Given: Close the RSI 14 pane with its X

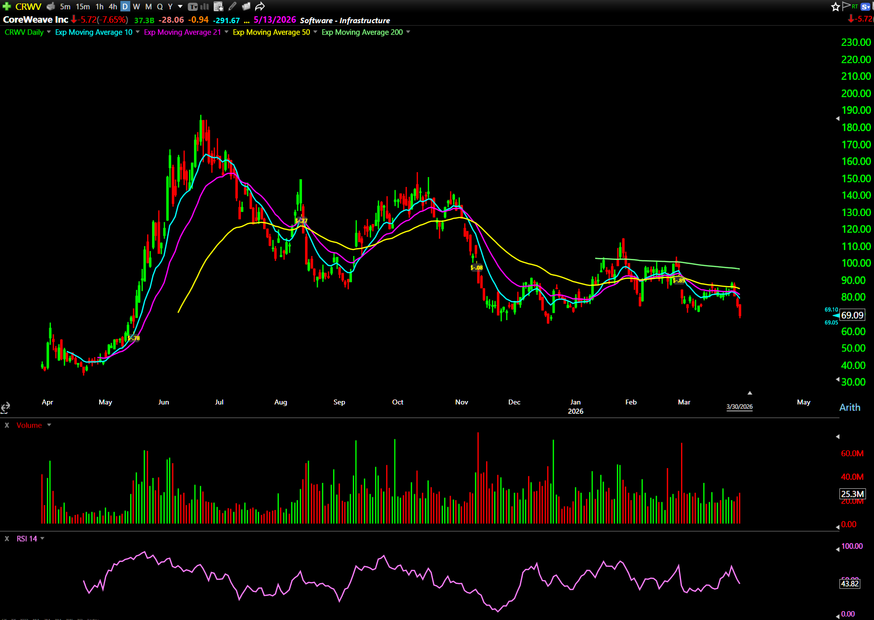Looking at the screenshot, I should [x=7, y=539].
